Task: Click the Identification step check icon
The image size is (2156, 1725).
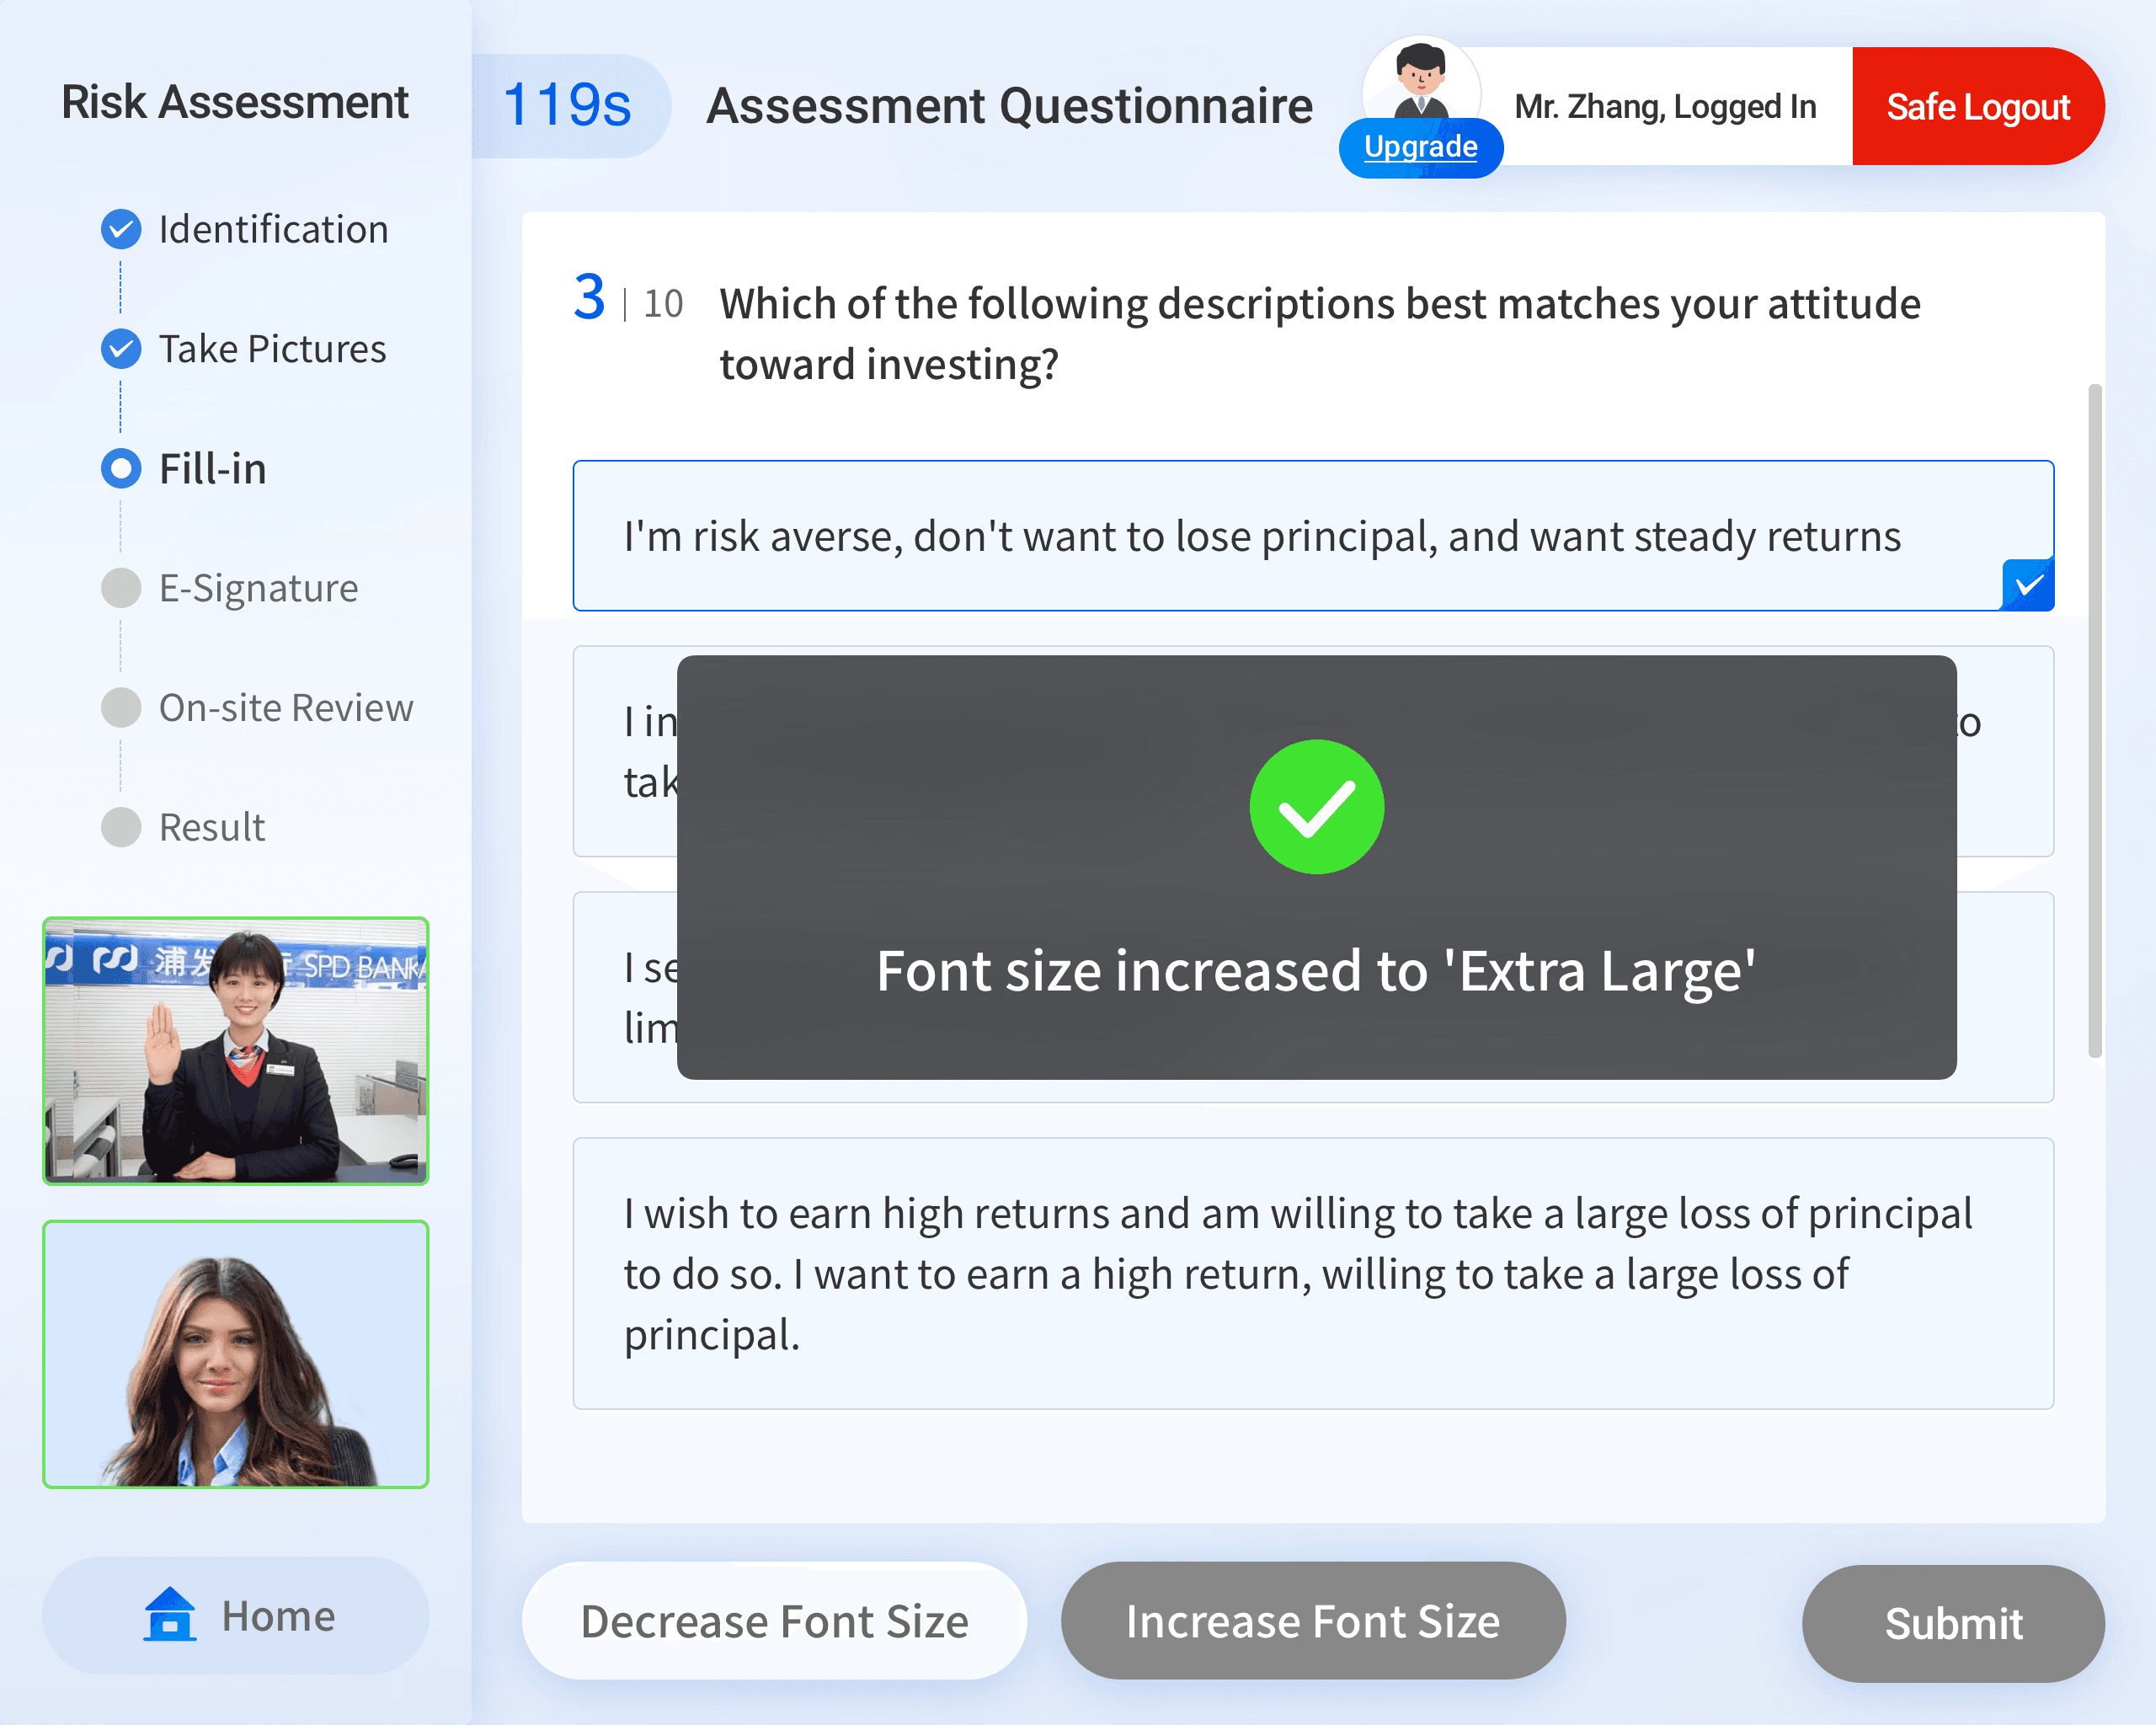Action: (x=121, y=230)
